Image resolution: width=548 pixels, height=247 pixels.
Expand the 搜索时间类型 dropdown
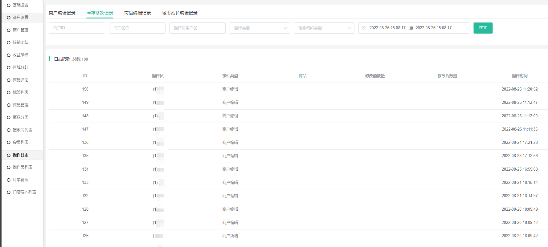[x=324, y=28]
